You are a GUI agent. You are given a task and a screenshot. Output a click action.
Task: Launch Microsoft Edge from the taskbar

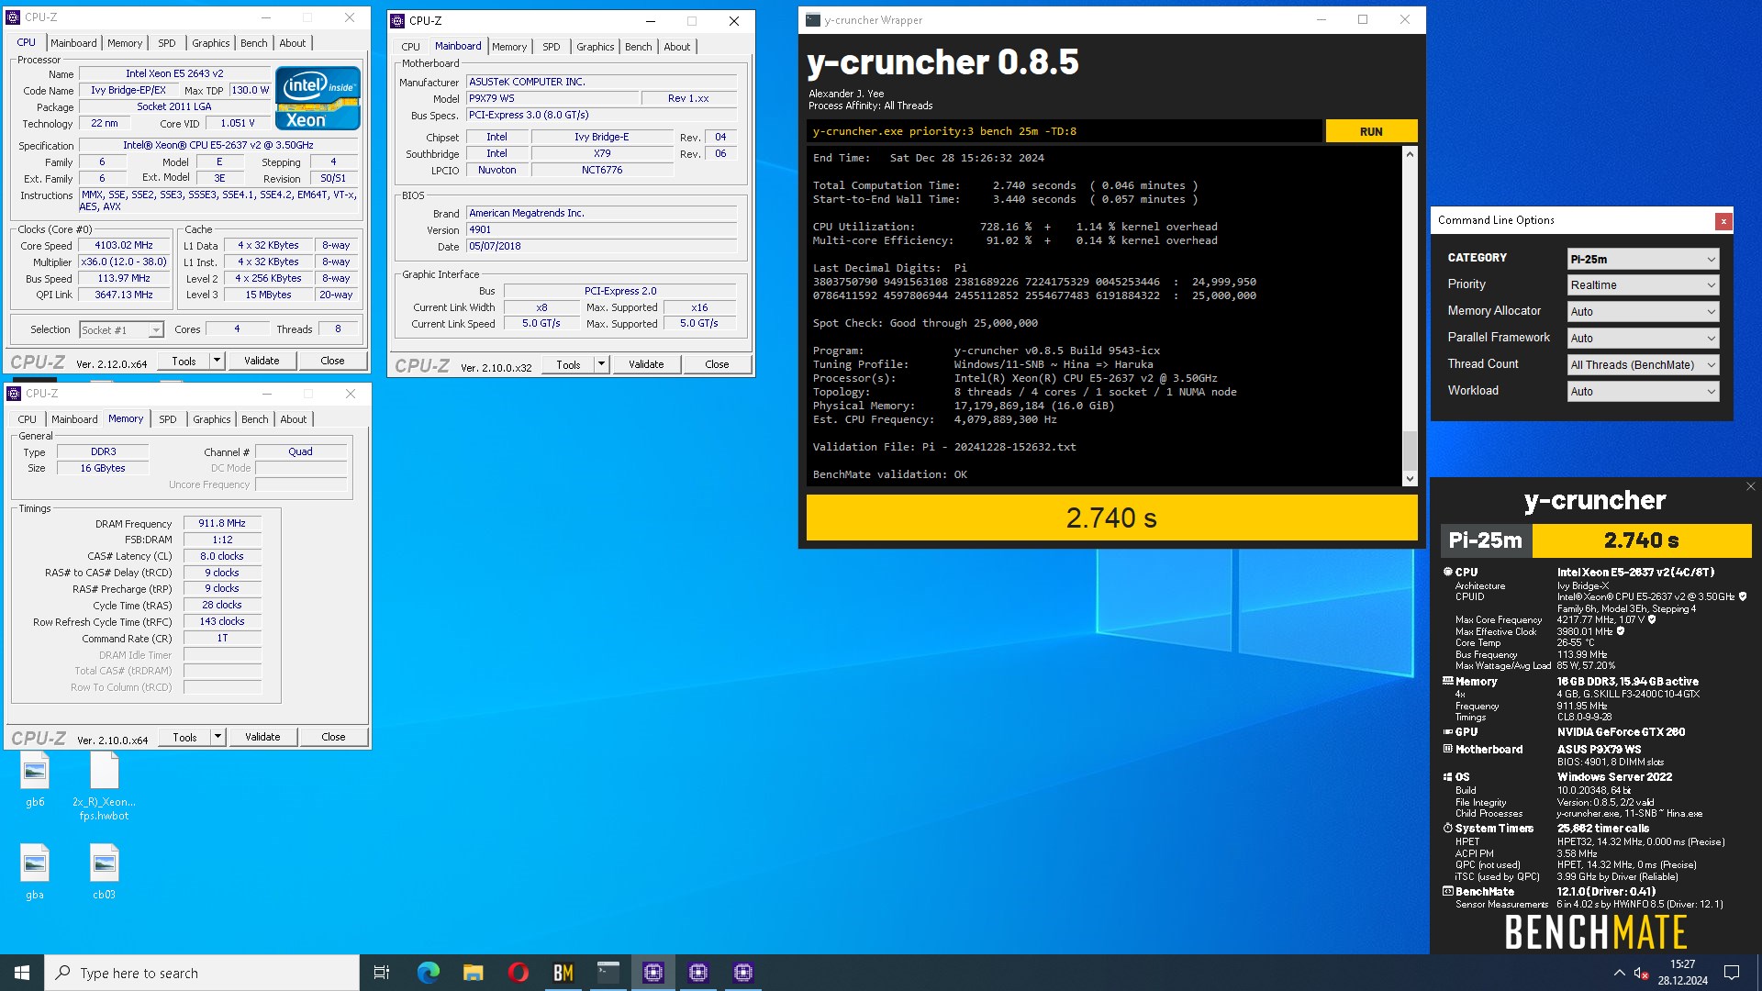(428, 973)
